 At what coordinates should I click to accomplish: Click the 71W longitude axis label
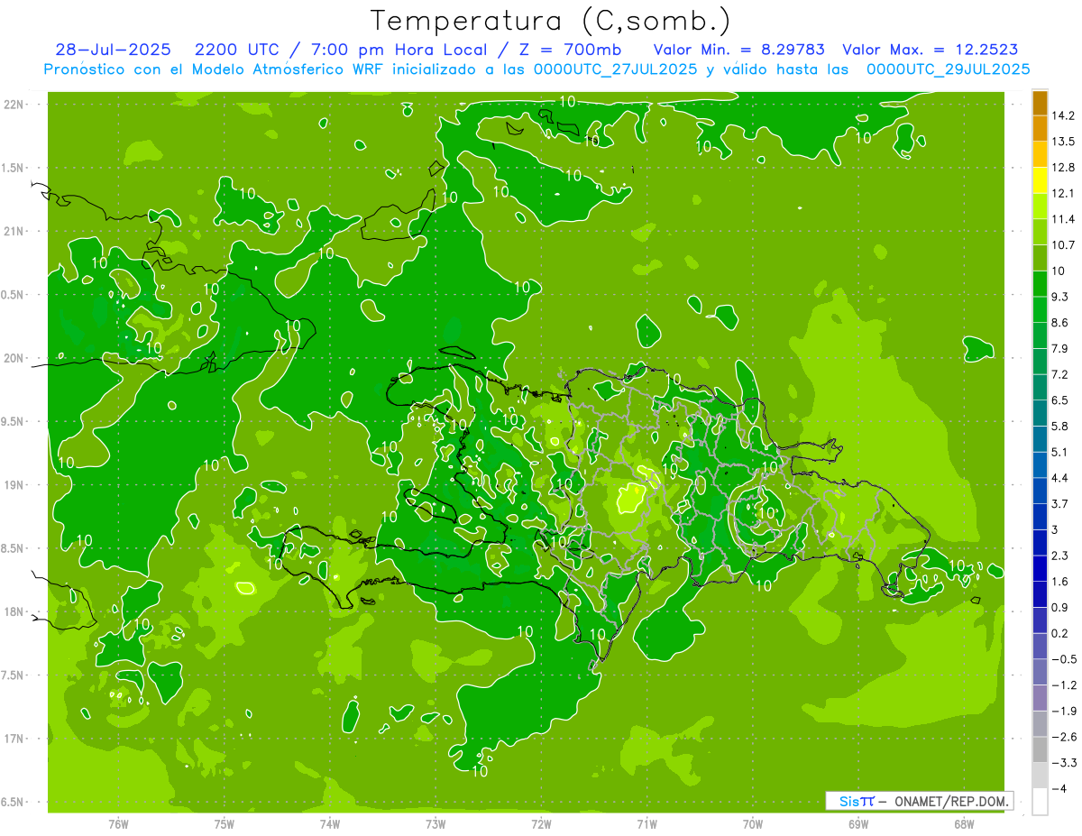point(646,824)
